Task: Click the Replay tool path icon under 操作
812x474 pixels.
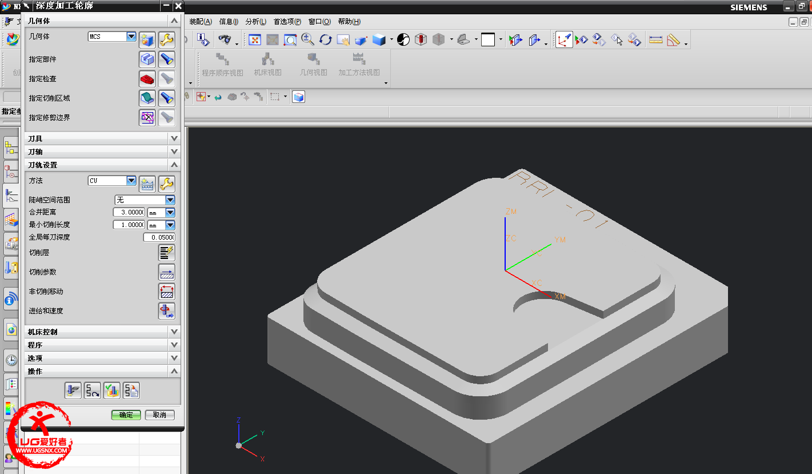Action: [x=92, y=390]
